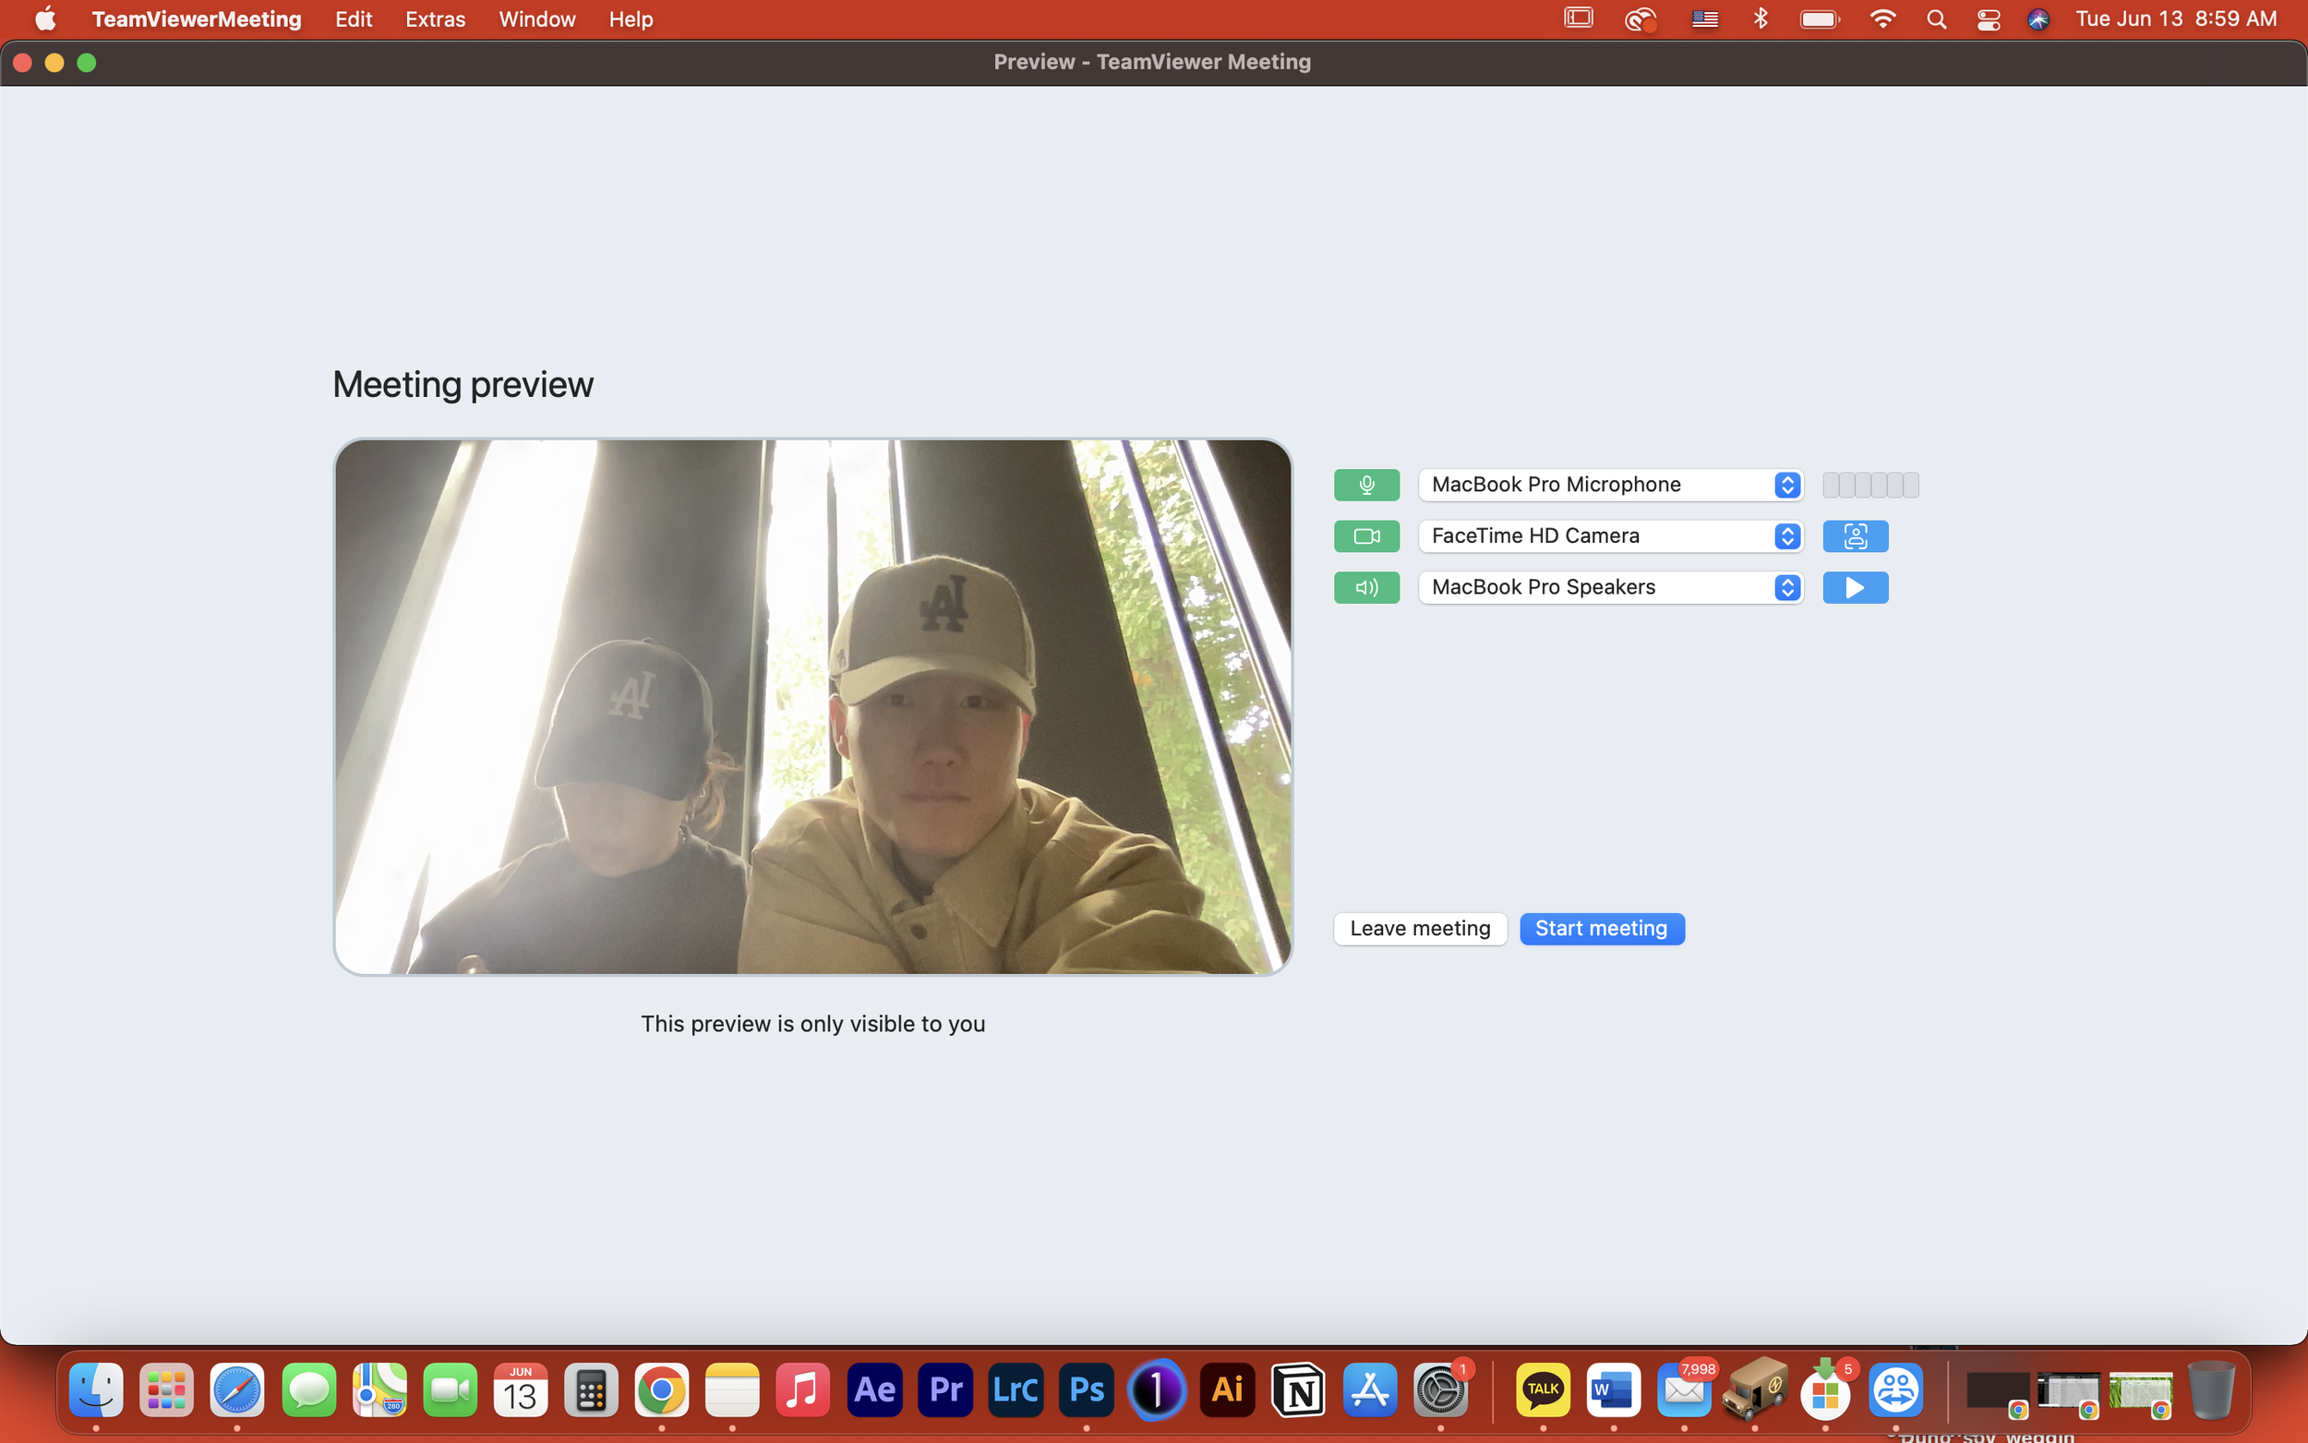Open Microsoft installer app in dock
Image resolution: width=2308 pixels, height=1443 pixels.
(x=1825, y=1389)
